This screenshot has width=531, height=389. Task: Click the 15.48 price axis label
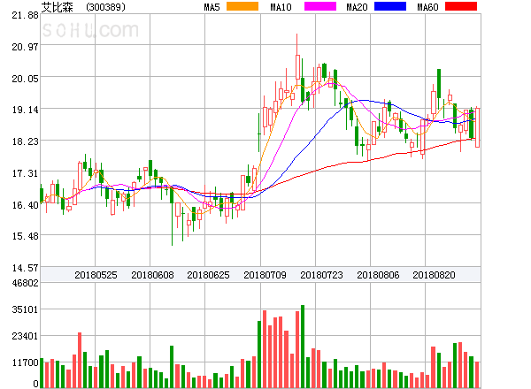coord(25,236)
